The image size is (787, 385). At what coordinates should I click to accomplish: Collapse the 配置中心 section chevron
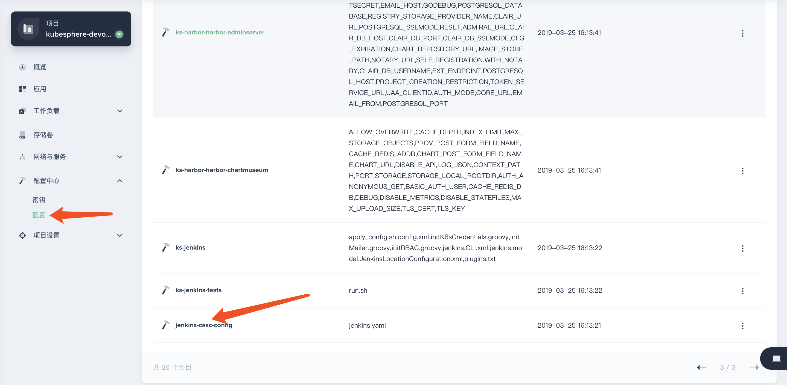point(120,180)
